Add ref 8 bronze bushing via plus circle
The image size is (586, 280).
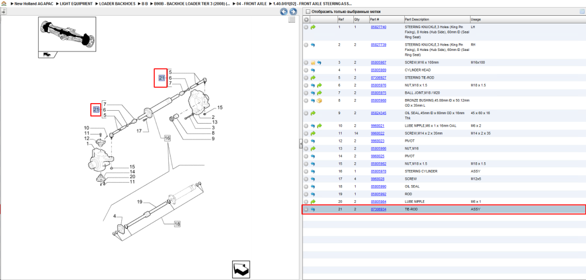[306, 100]
